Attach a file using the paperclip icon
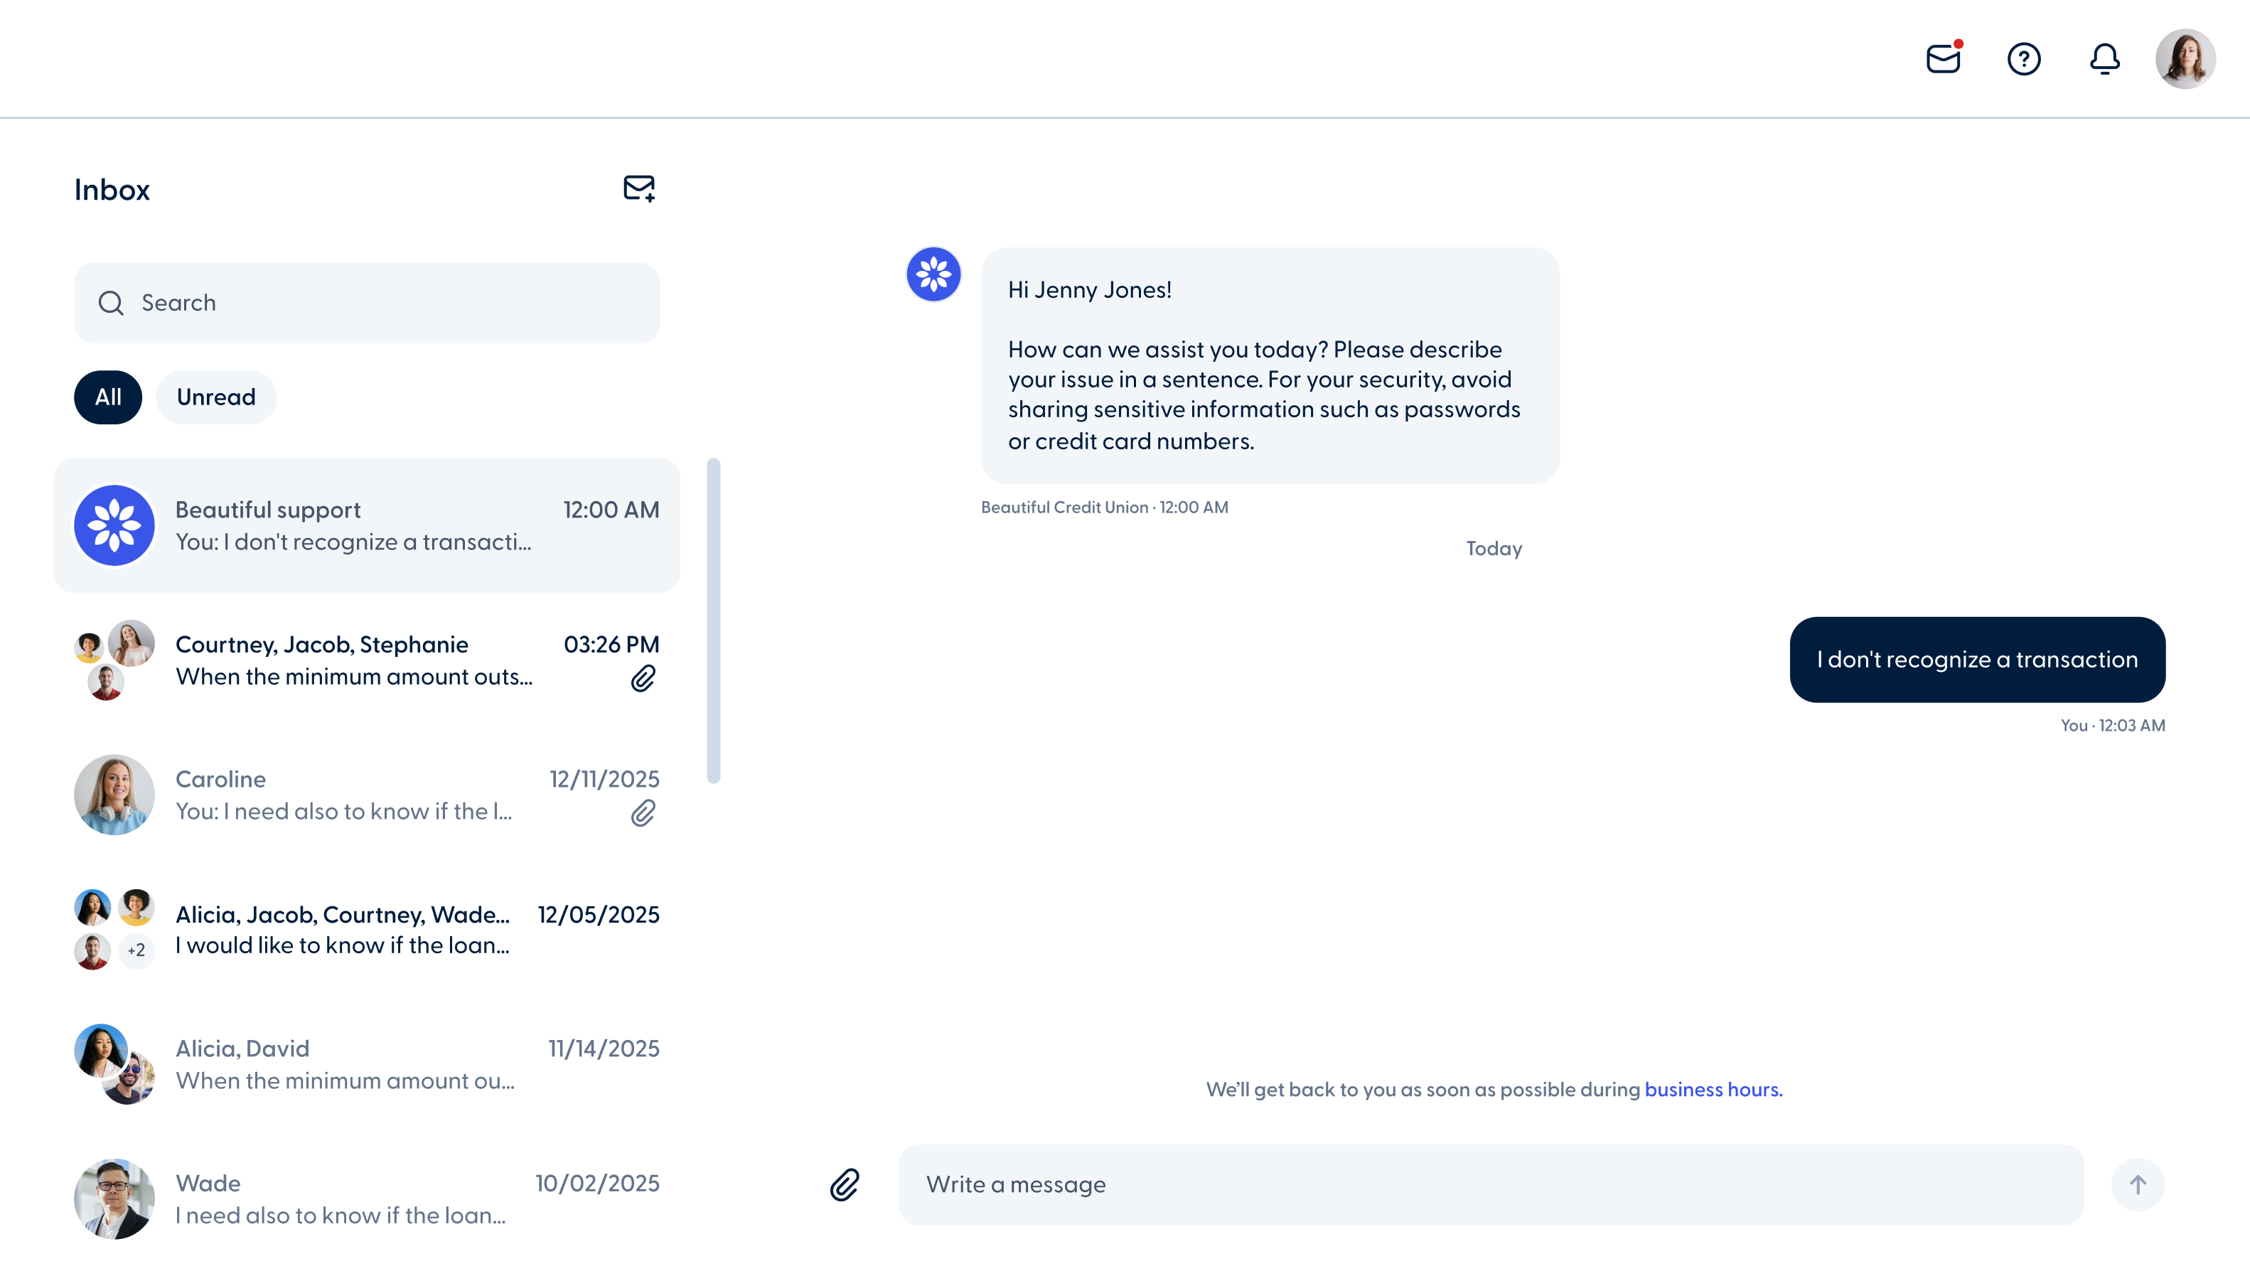Screen dimensions: 2250x1266 coord(844,1185)
